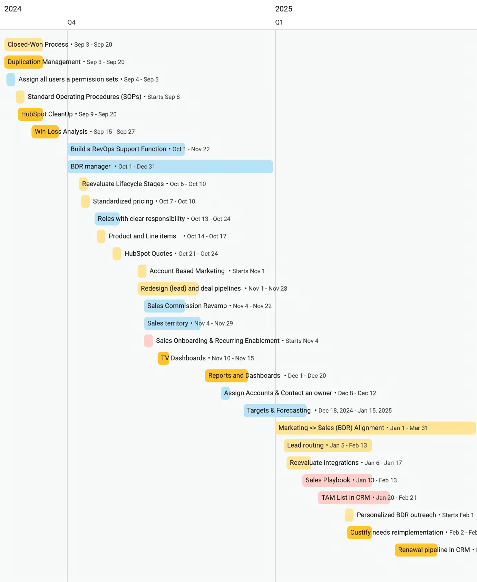The width and height of the screenshot is (477, 582).
Task: Open the Account Based Marketing task
Action: [x=142, y=271]
